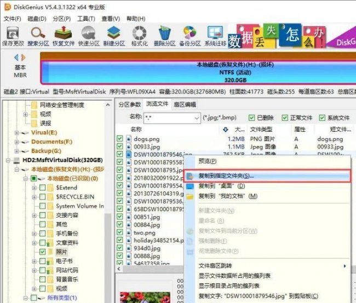Select the HD2:MsftVirtualDisk(320GB) disk
The image size is (356, 303).
click(x=62, y=160)
